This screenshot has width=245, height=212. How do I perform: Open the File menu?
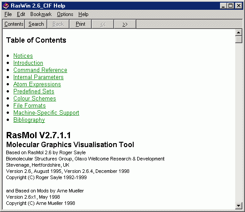click(8, 14)
